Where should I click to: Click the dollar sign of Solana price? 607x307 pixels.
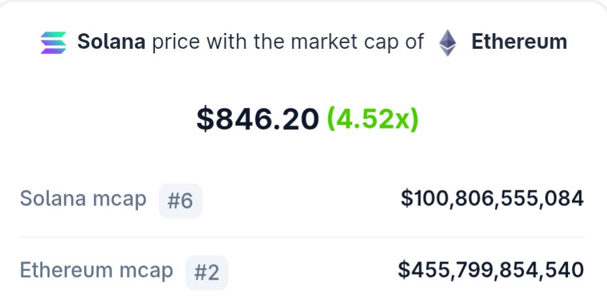coord(205,119)
